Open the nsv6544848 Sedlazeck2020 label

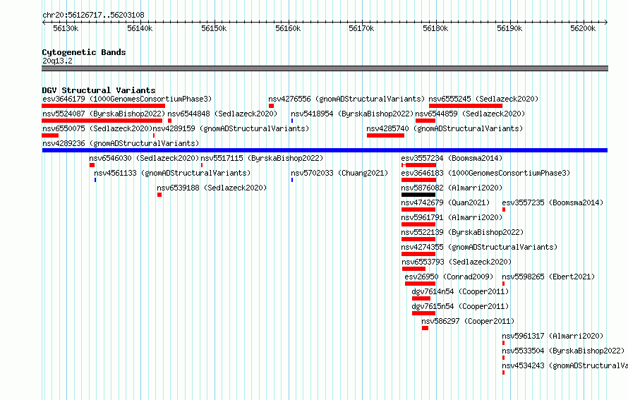point(222,114)
